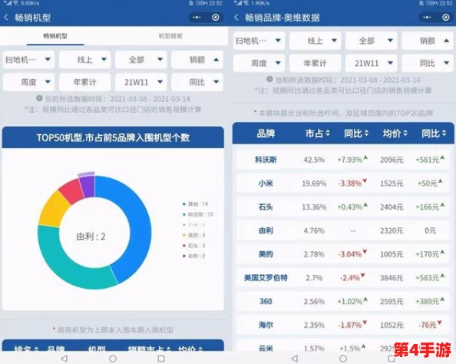Open the 周度 period dropdown on 畅销品牌
456x364 pixels.
click(x=259, y=63)
